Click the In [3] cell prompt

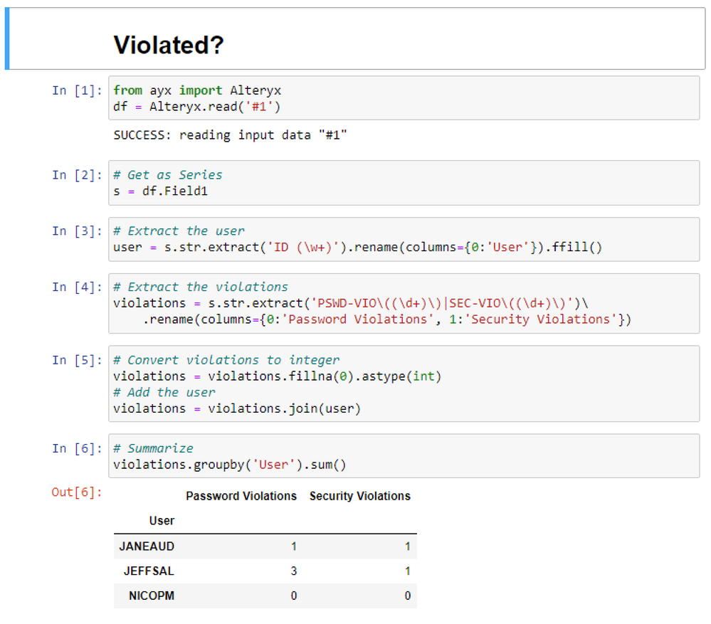77,231
